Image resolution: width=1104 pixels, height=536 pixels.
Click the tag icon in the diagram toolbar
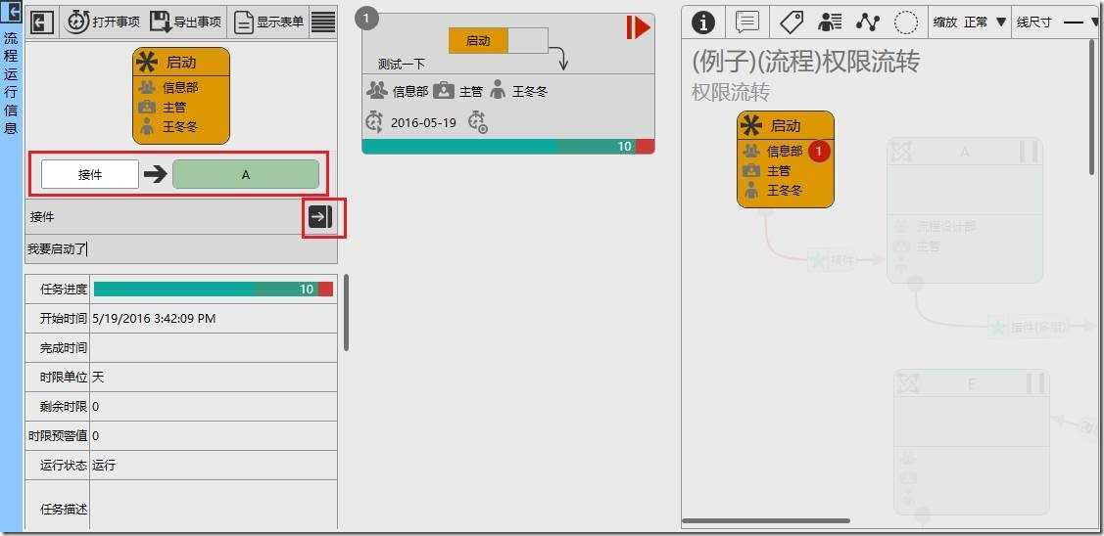[x=792, y=22]
